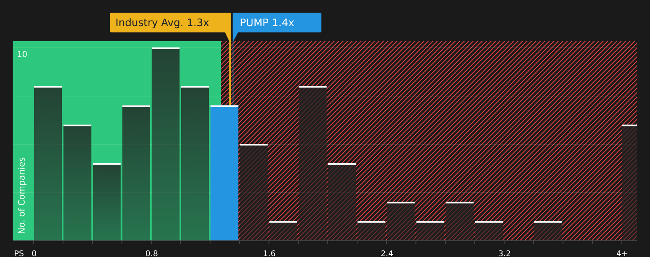
Task: Click the Industry Avg. 1.3x label
Action: click(x=170, y=23)
